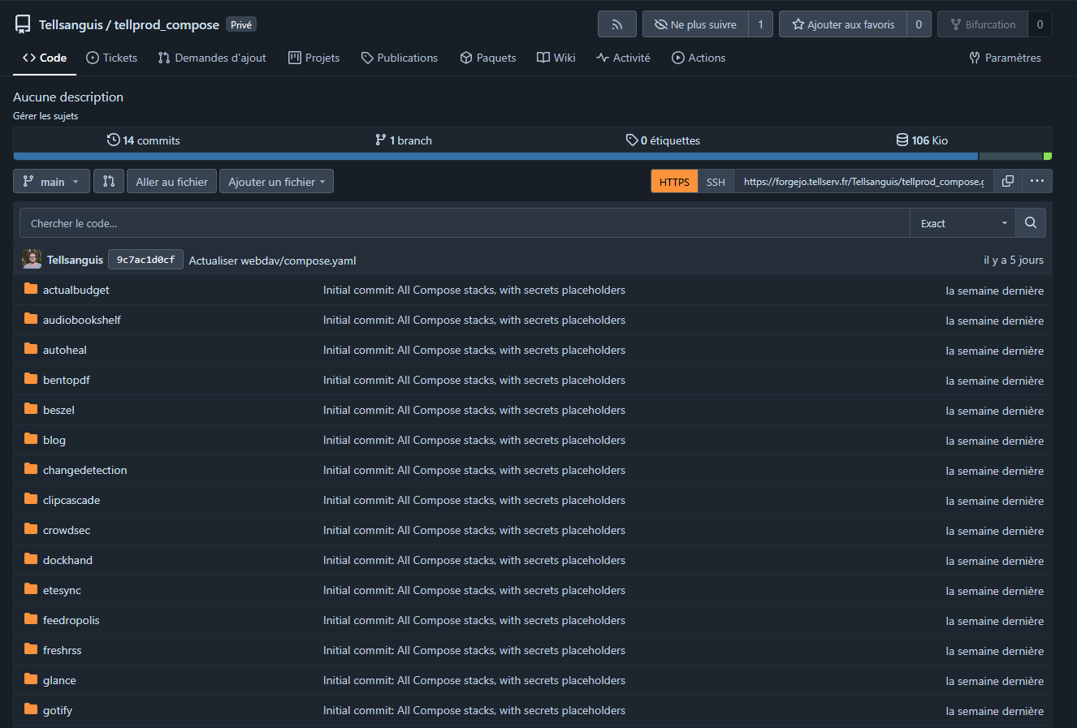Viewport: 1077px width, 728px height.
Task: Switch the clone protocol to SSH
Action: 716,181
